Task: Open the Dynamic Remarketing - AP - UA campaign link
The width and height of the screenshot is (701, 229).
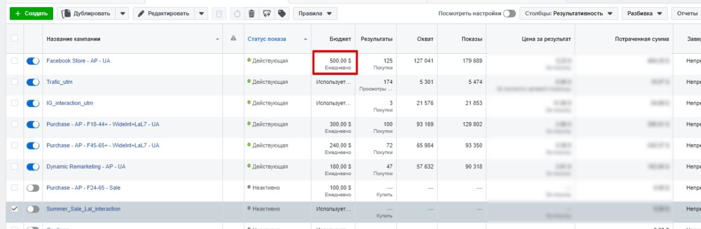Action: [x=86, y=167]
